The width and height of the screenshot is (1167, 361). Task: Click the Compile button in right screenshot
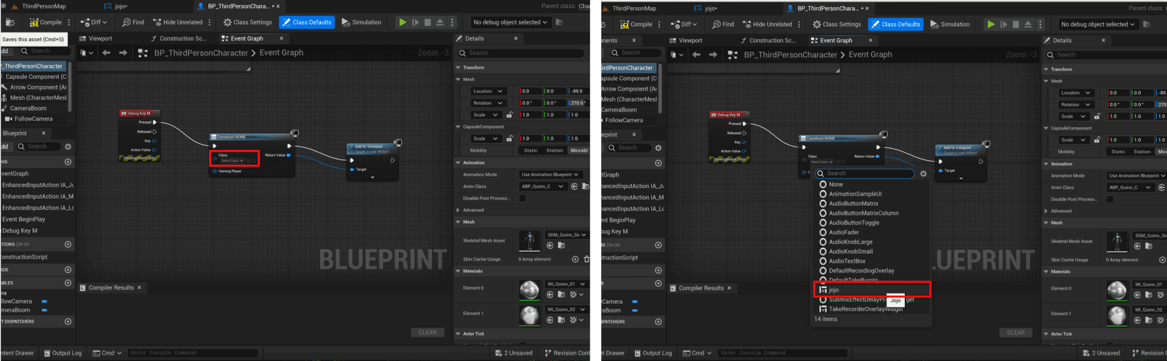pyautogui.click(x=636, y=24)
